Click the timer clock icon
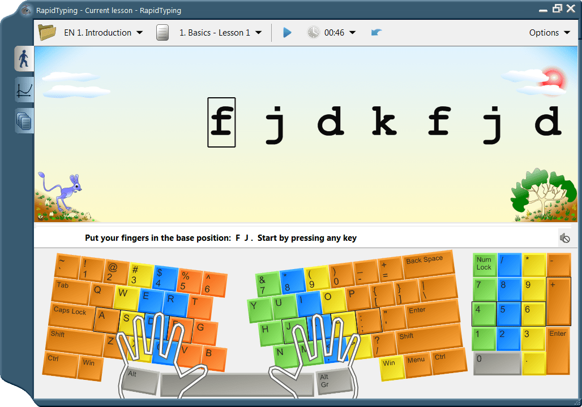The width and height of the screenshot is (582, 407). click(313, 32)
